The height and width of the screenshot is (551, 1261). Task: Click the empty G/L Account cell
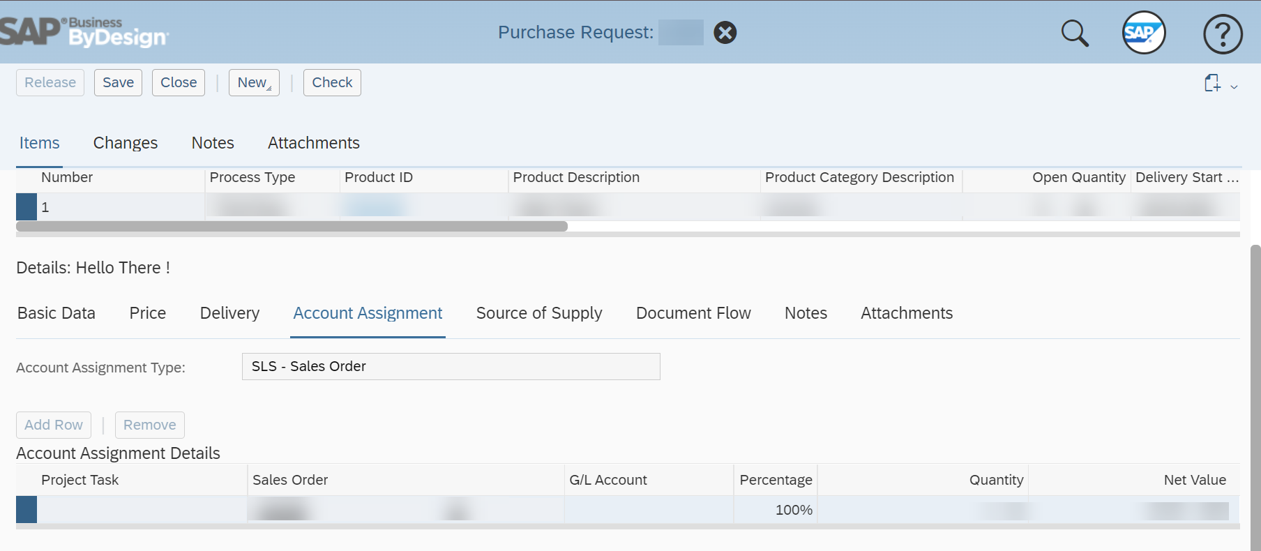point(649,510)
